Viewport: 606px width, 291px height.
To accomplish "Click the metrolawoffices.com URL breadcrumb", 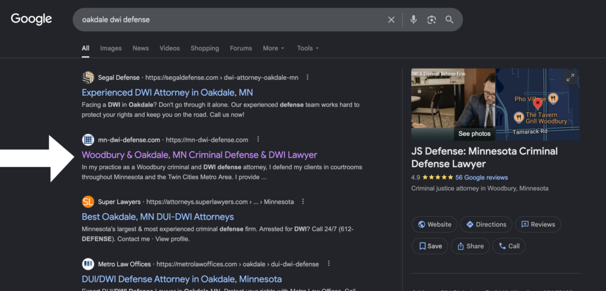I will [238, 264].
